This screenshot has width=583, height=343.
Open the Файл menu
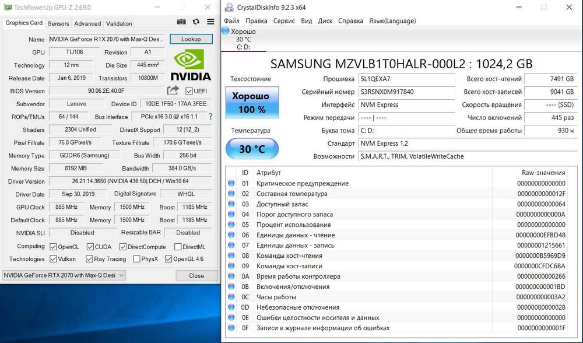click(x=231, y=21)
